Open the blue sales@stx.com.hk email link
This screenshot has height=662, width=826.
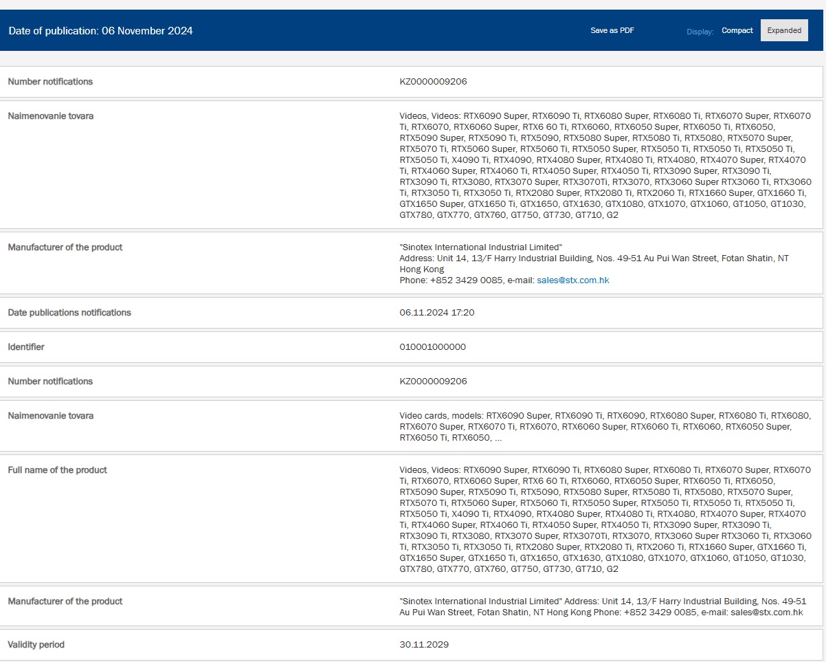(x=573, y=280)
